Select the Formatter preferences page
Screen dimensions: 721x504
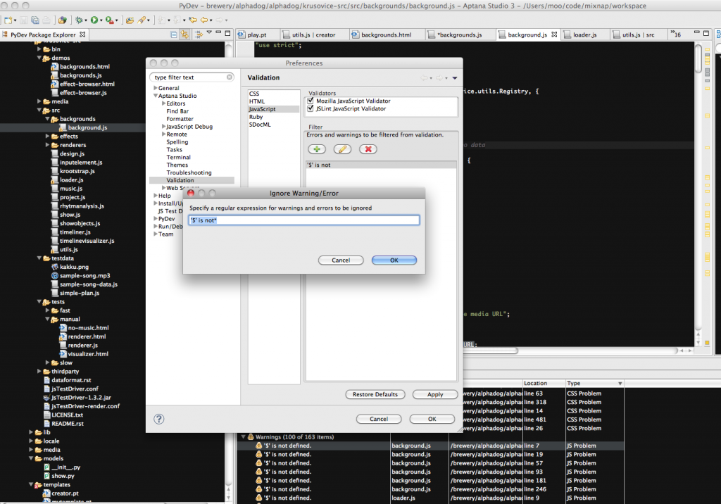click(180, 119)
